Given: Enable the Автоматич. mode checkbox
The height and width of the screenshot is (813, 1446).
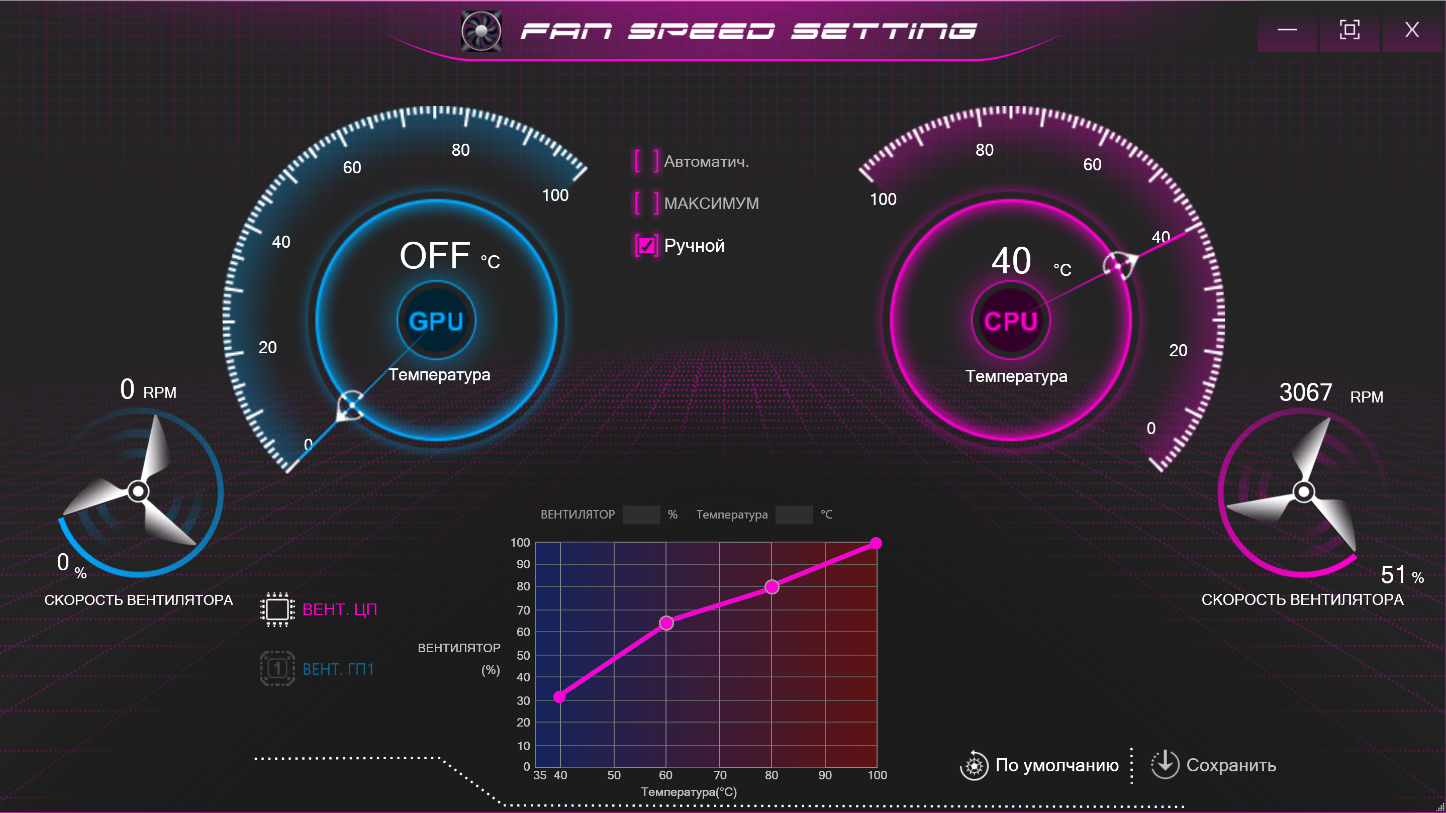Looking at the screenshot, I should (647, 162).
